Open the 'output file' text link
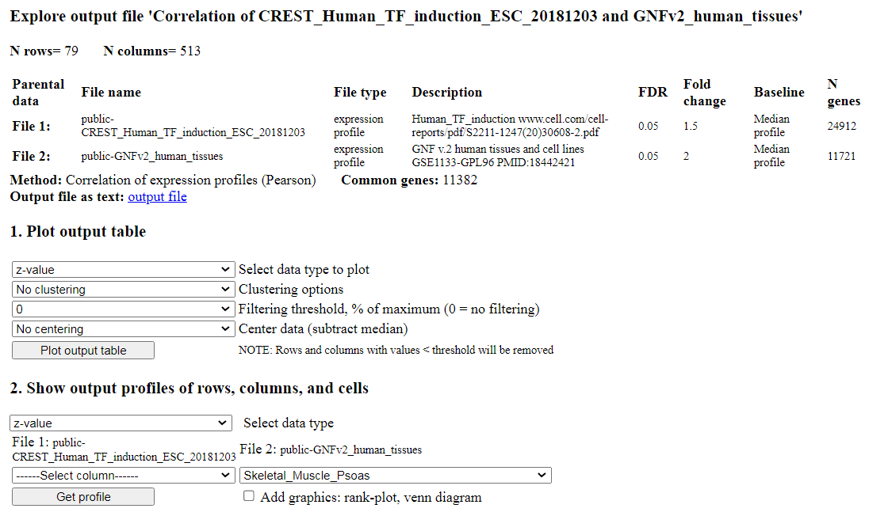This screenshot has height=516, width=869. pos(157,196)
